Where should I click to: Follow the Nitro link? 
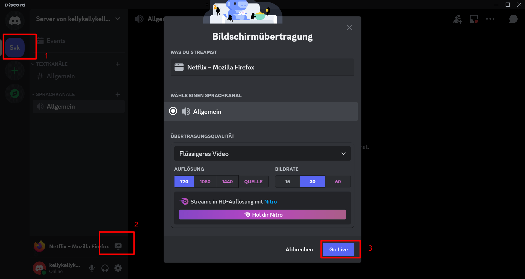pos(270,202)
